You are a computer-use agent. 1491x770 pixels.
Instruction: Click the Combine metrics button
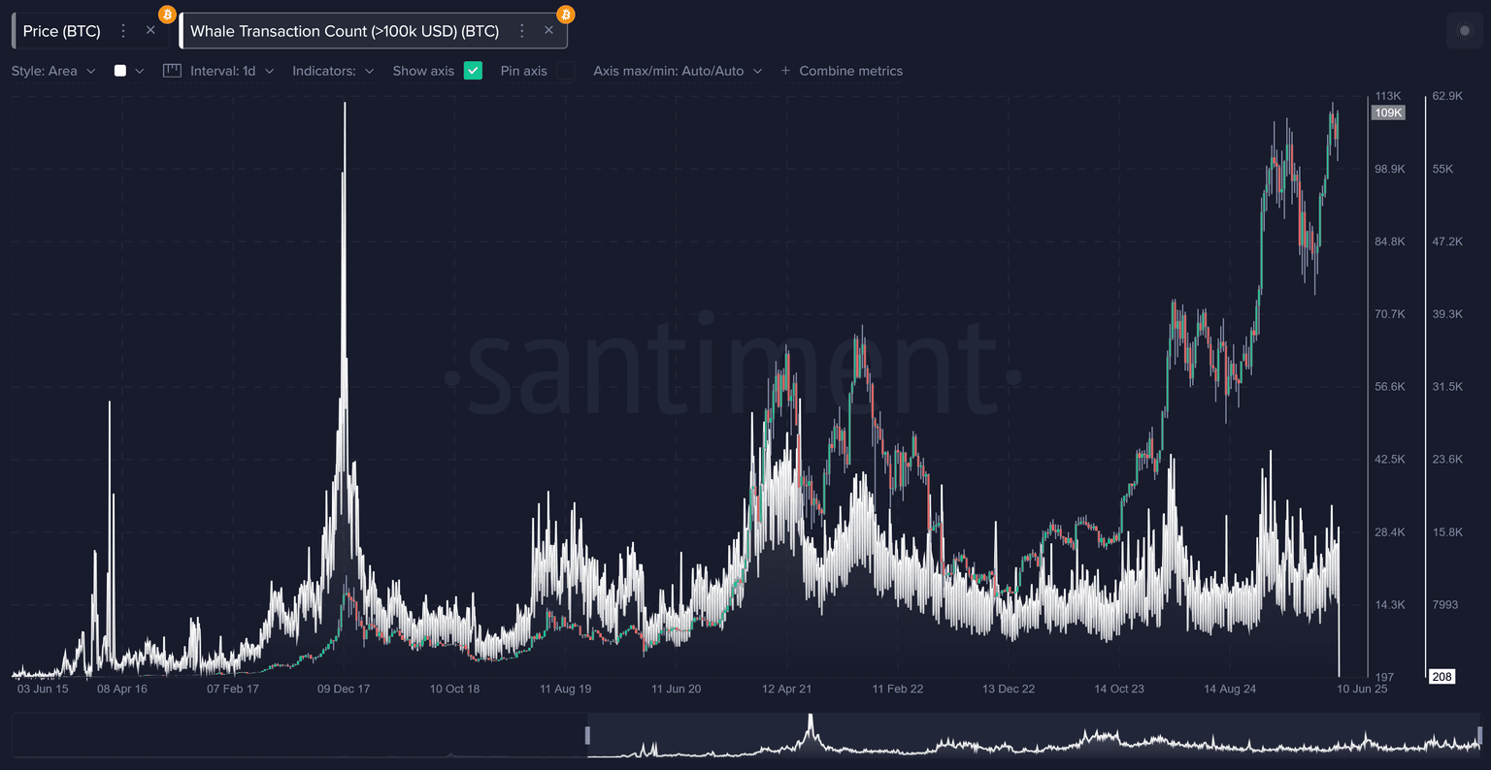850,71
